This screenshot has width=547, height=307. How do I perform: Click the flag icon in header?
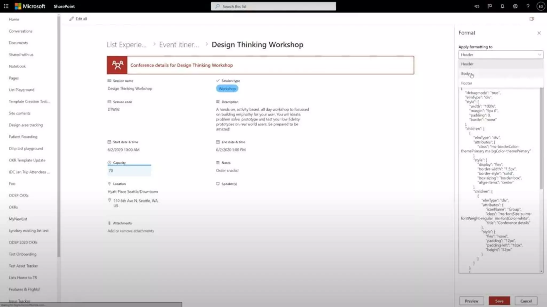(490, 6)
